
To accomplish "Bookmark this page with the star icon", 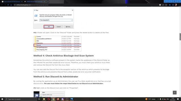I will 166,5.
